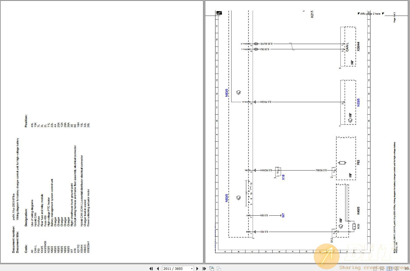Click 'High-voltage PTC heater' legend entry
410x271 pixels.
[48, 212]
